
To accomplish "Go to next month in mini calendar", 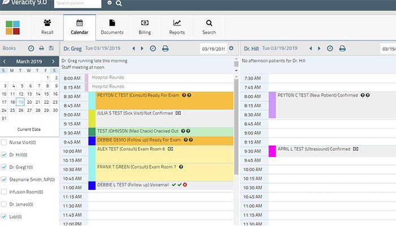I will (53, 61).
